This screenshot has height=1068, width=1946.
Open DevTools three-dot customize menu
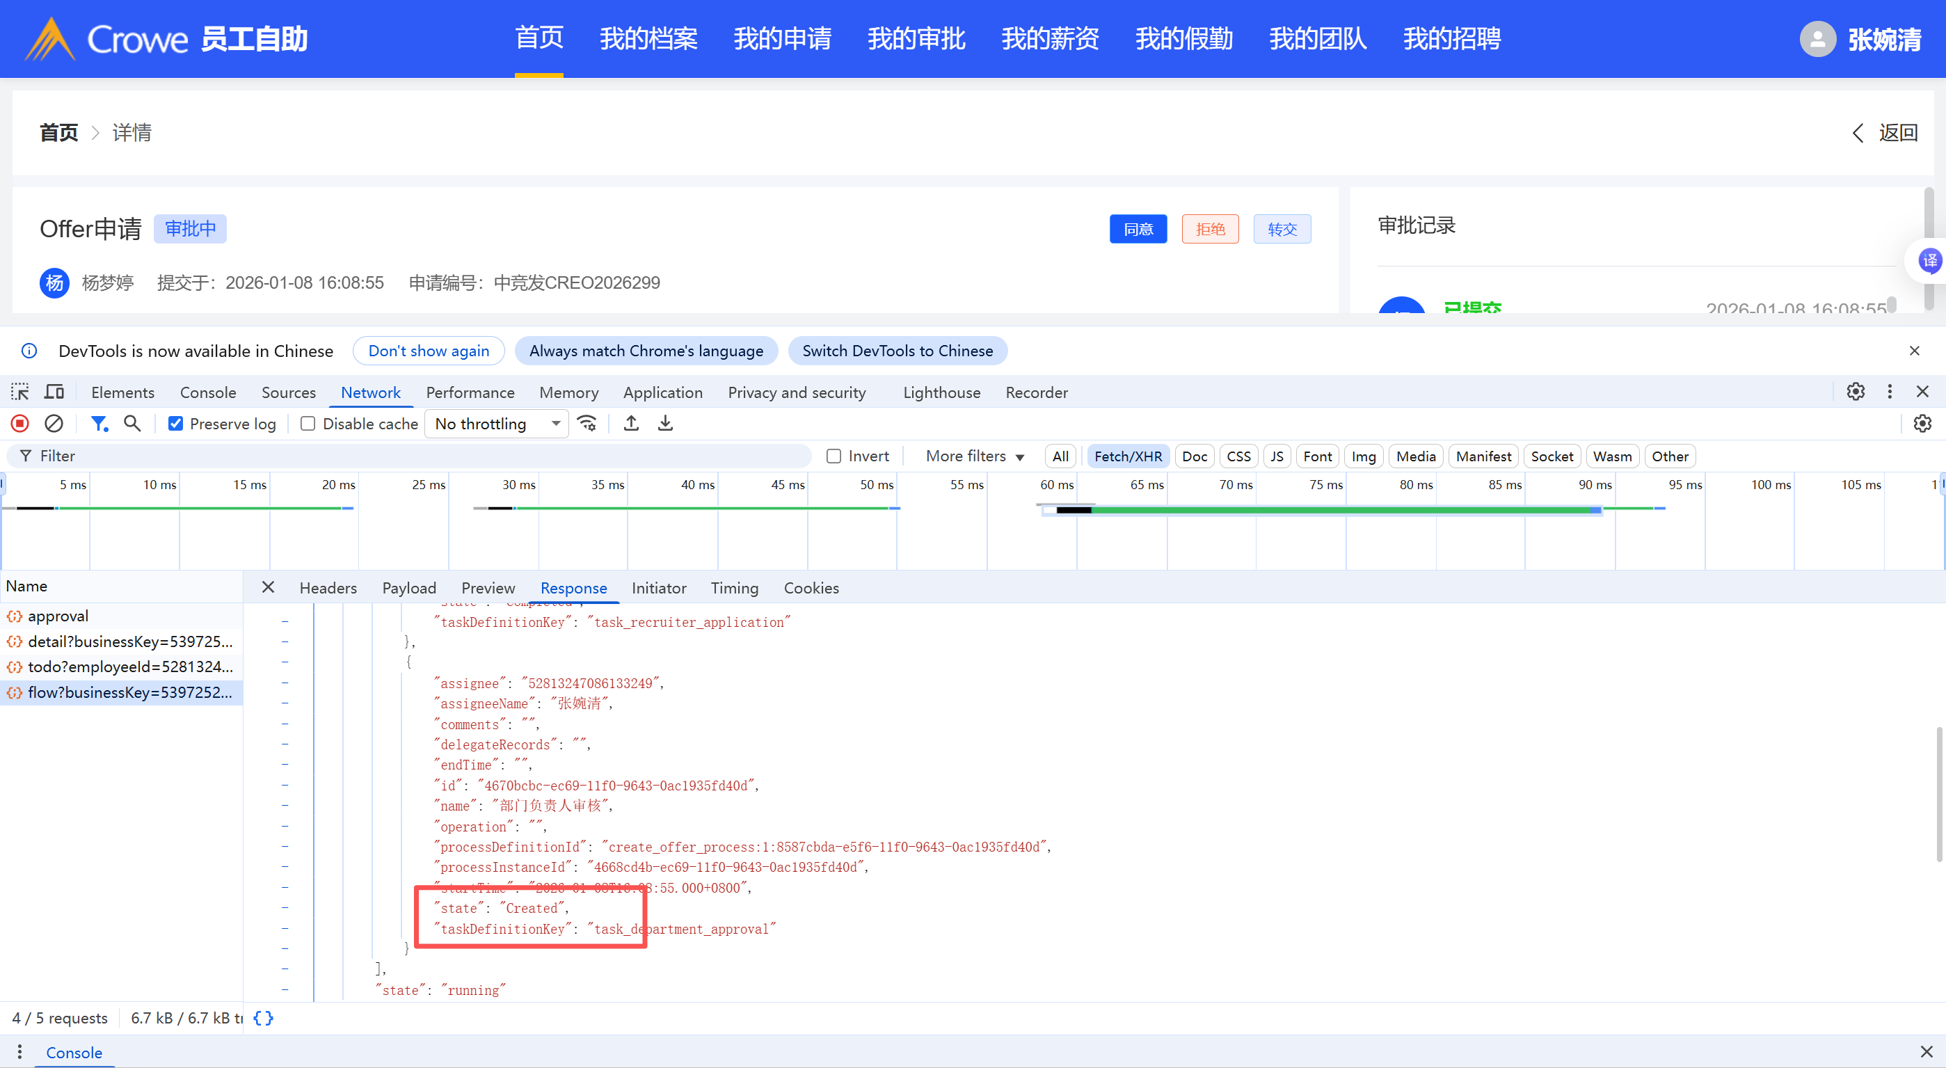(1890, 391)
